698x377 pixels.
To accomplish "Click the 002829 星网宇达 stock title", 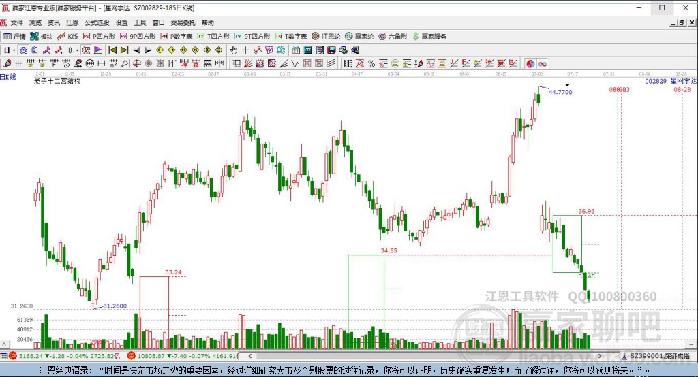I will pos(671,81).
